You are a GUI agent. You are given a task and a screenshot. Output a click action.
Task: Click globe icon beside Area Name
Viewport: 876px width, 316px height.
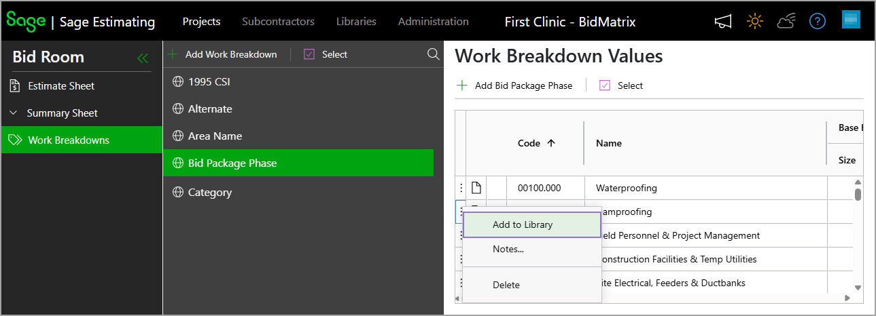(178, 136)
